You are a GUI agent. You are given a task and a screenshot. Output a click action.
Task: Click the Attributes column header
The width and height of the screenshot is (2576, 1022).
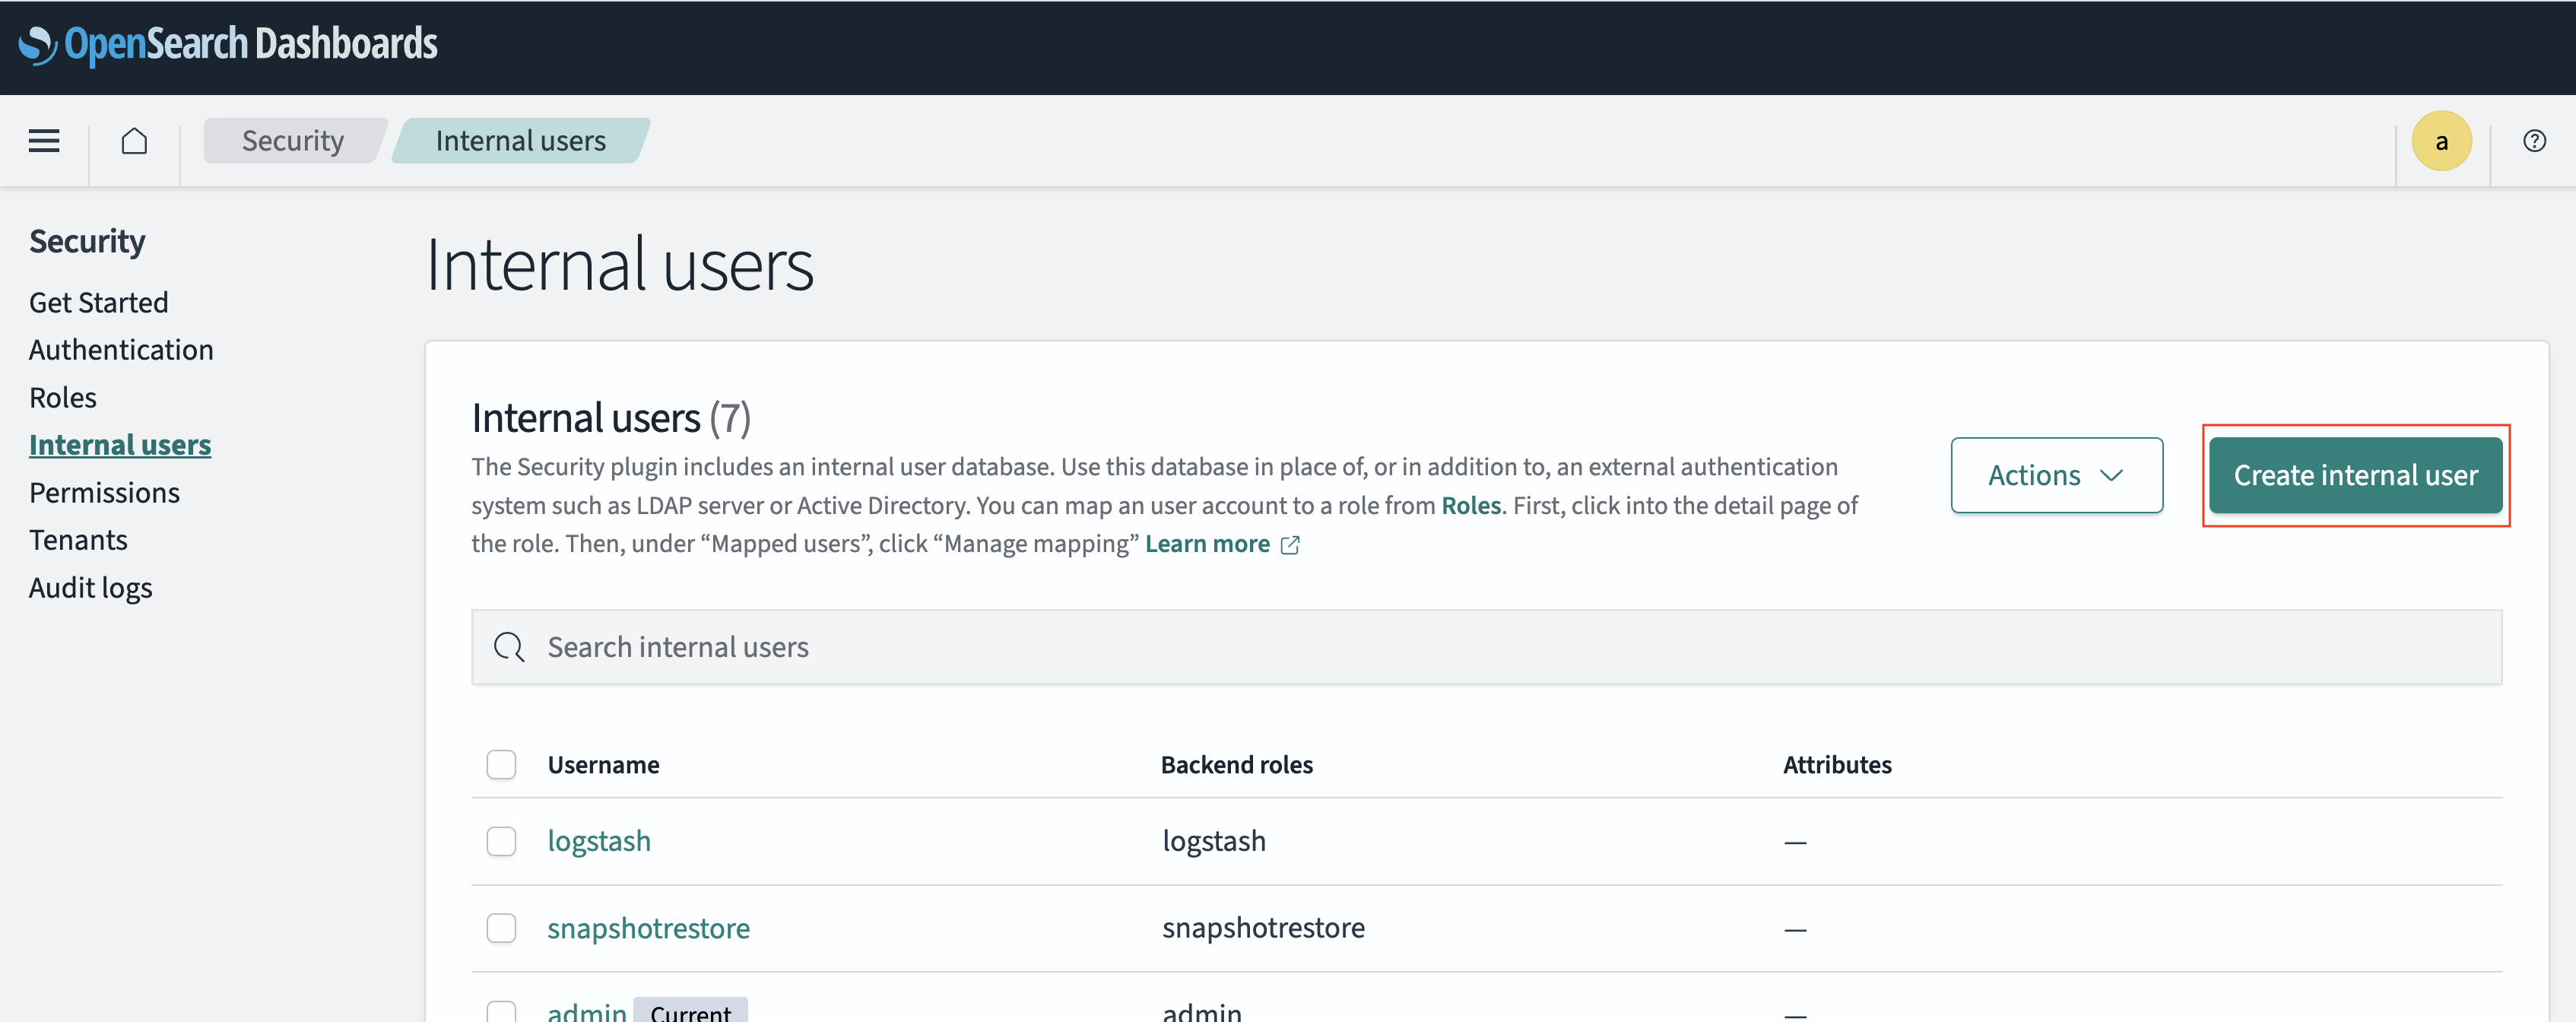point(1837,765)
